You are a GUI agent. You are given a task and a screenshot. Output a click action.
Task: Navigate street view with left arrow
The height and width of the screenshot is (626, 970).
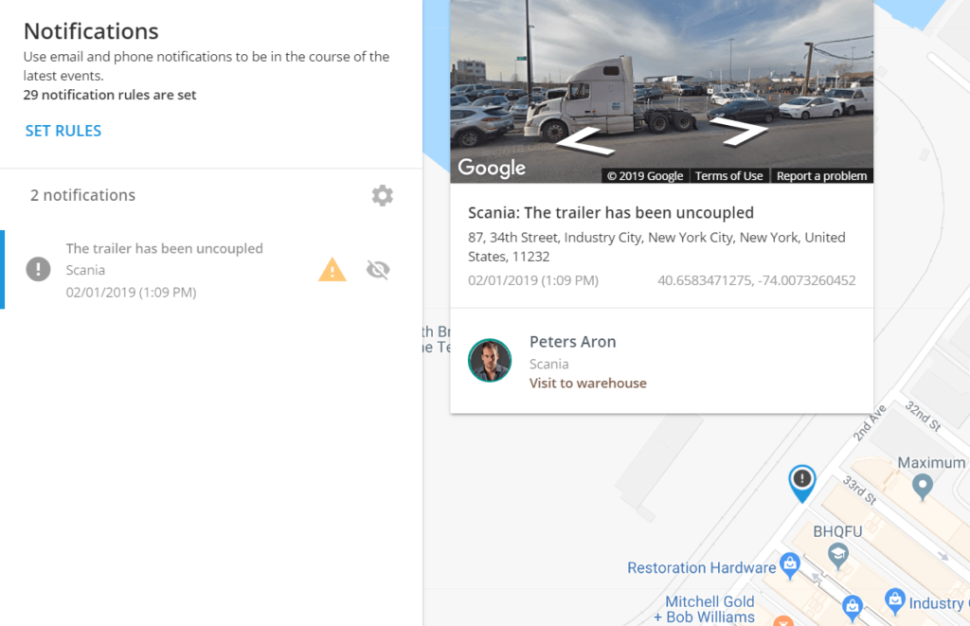pyautogui.click(x=584, y=140)
